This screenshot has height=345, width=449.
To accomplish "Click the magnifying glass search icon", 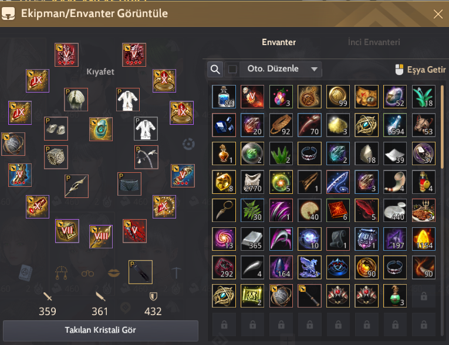I will click(x=215, y=69).
